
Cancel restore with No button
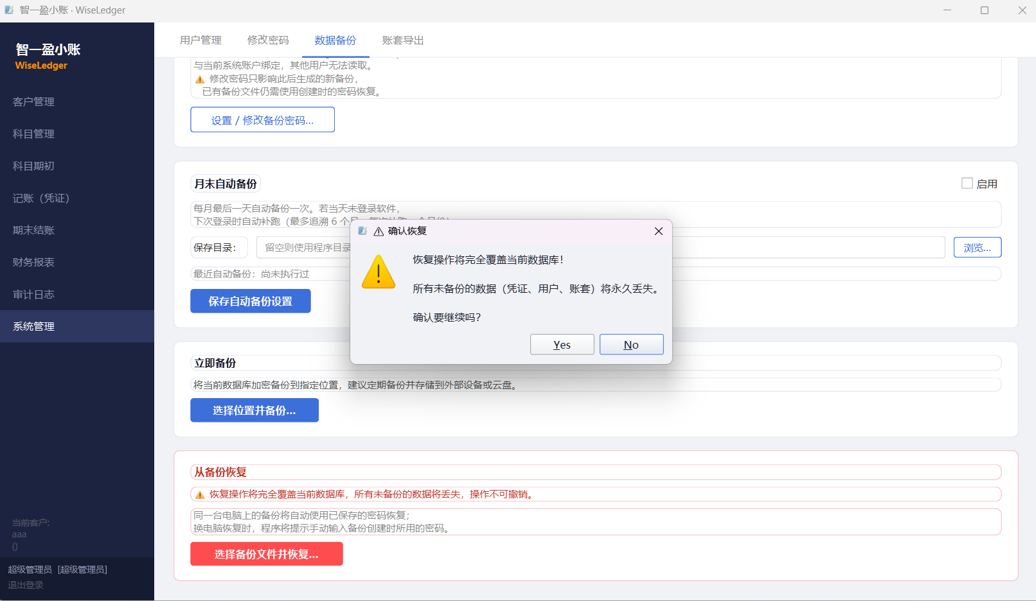click(631, 345)
